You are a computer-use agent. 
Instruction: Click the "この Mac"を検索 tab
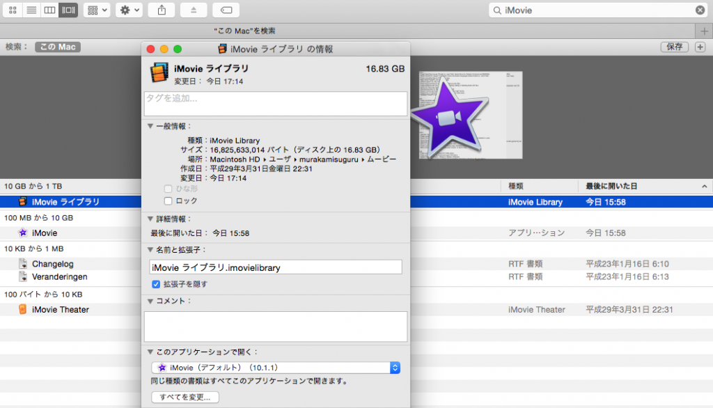point(245,31)
